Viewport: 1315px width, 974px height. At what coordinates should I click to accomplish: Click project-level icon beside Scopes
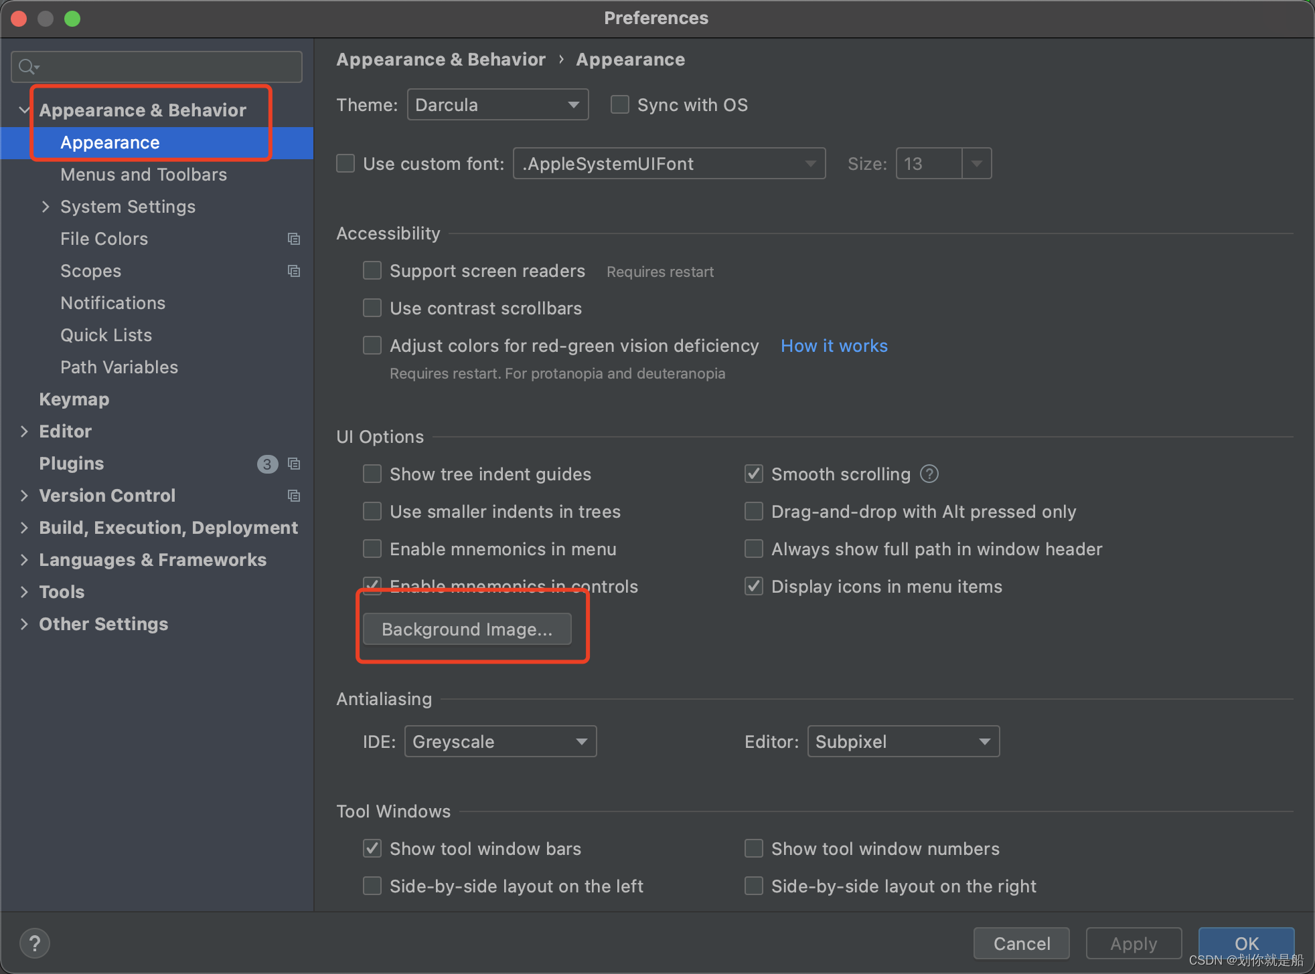[293, 271]
